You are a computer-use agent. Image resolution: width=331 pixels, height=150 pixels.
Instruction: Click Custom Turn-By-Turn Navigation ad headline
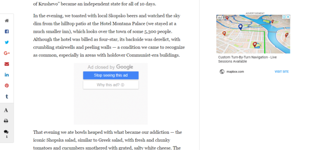click(x=247, y=59)
